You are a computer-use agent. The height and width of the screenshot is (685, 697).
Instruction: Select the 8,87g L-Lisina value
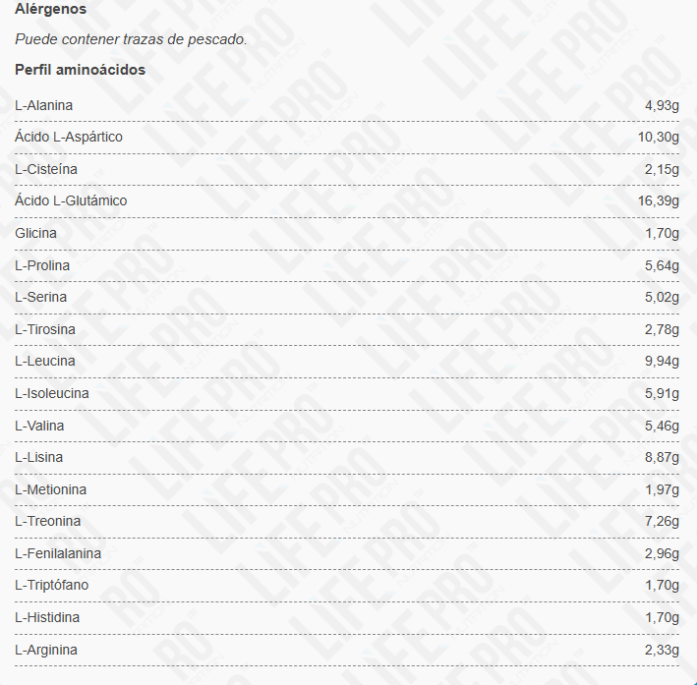tap(662, 457)
